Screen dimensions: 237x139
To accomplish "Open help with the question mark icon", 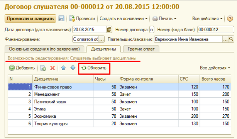I will coord(230,19).
